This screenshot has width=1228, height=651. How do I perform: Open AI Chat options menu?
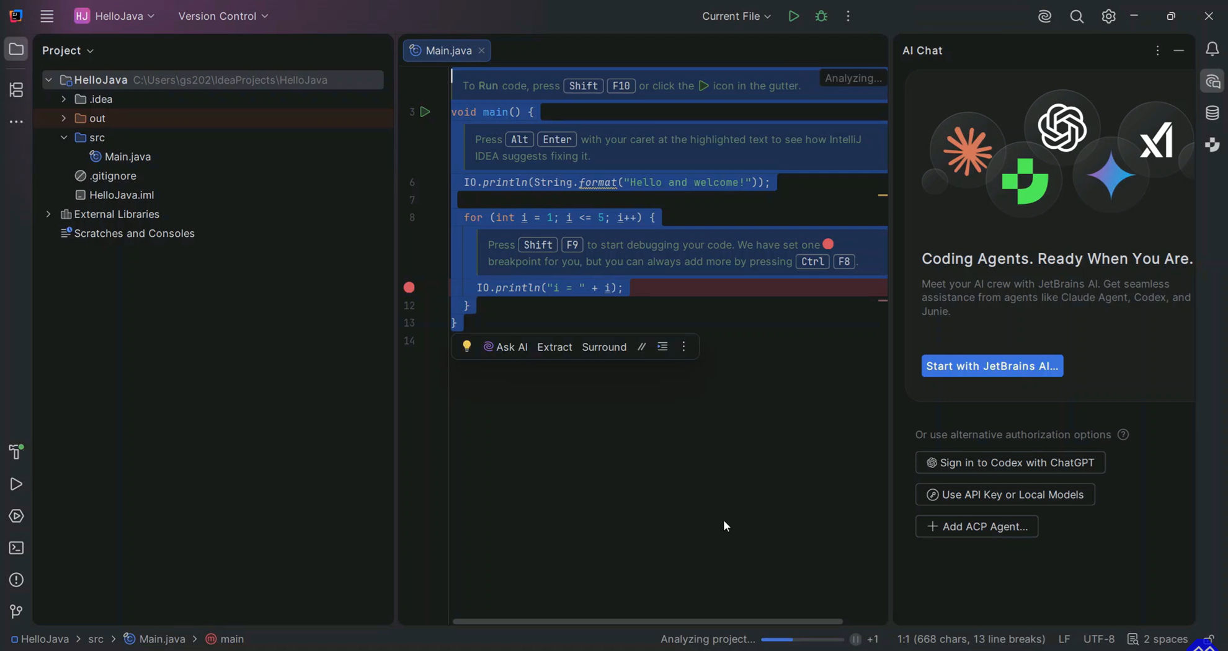(1157, 50)
